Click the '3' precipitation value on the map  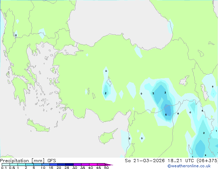coord(165,92)
